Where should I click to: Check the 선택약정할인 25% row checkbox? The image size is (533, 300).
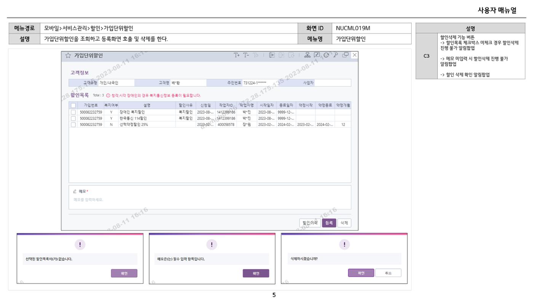(x=73, y=124)
